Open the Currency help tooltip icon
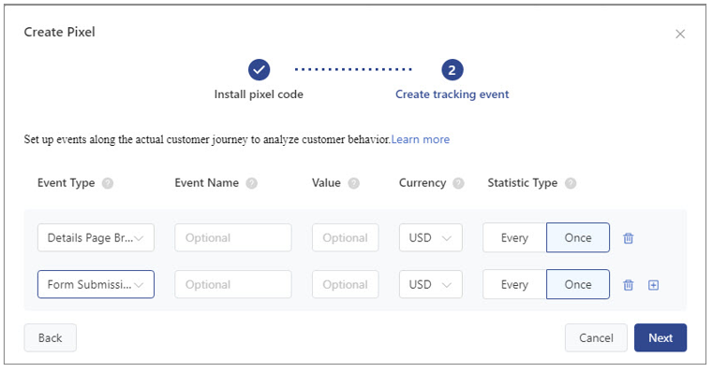The height and width of the screenshot is (372, 712). 459,183
